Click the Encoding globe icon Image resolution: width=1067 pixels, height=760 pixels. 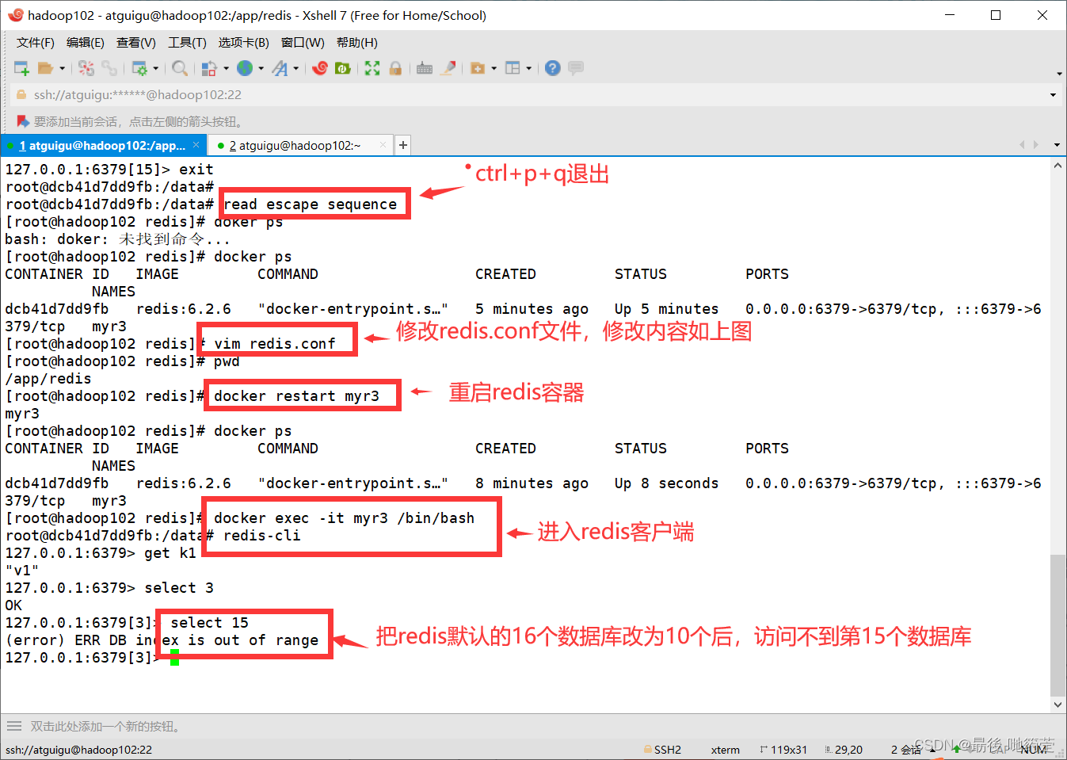[245, 69]
